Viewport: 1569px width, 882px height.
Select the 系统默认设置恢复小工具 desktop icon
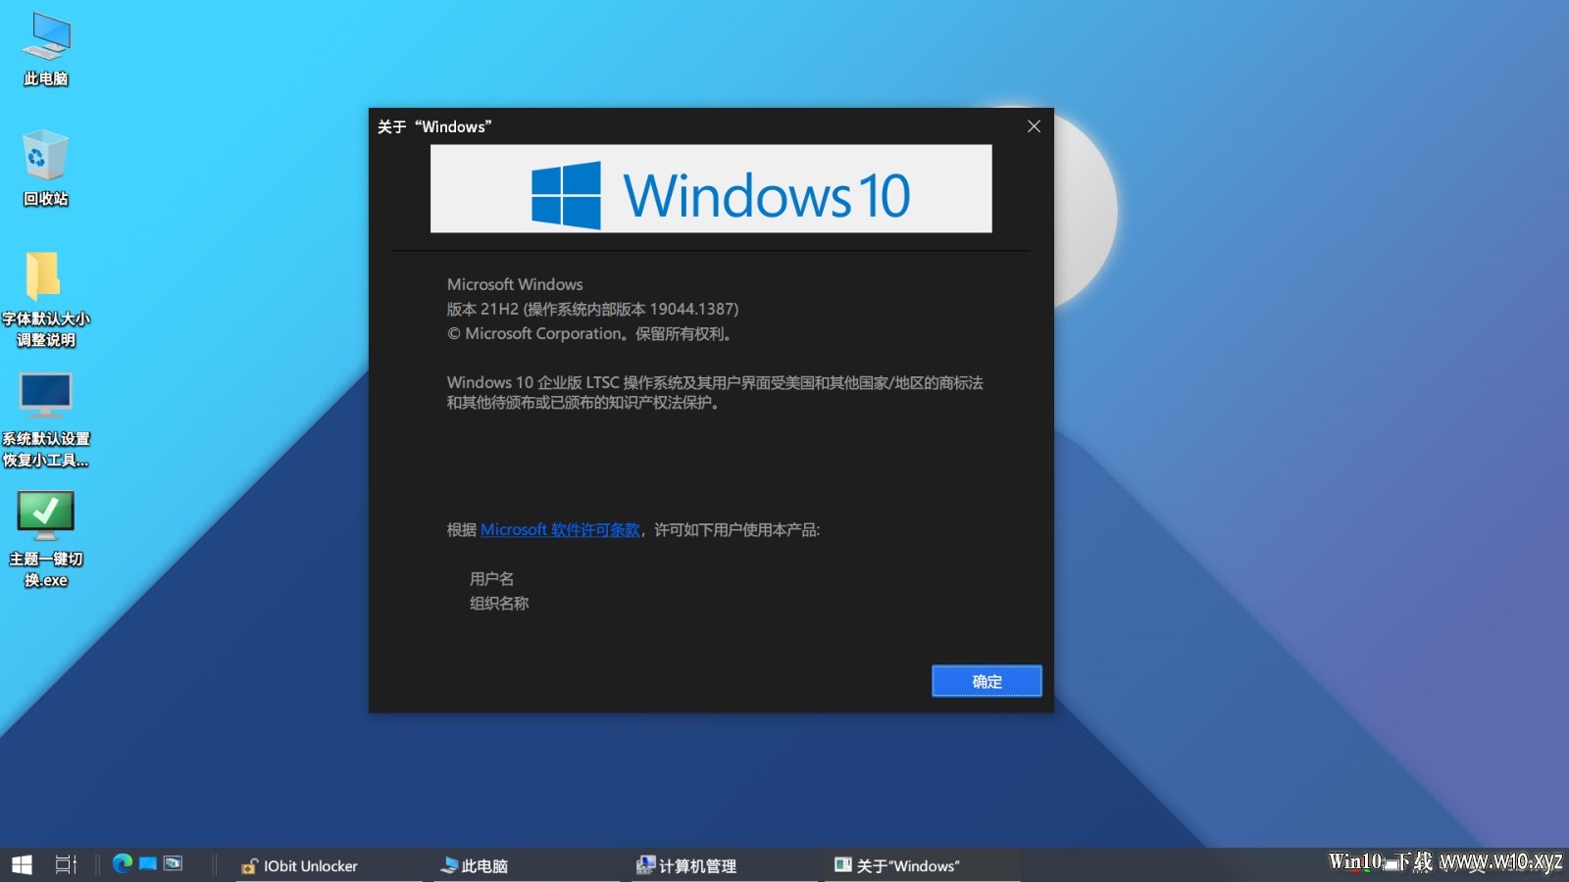(x=46, y=419)
